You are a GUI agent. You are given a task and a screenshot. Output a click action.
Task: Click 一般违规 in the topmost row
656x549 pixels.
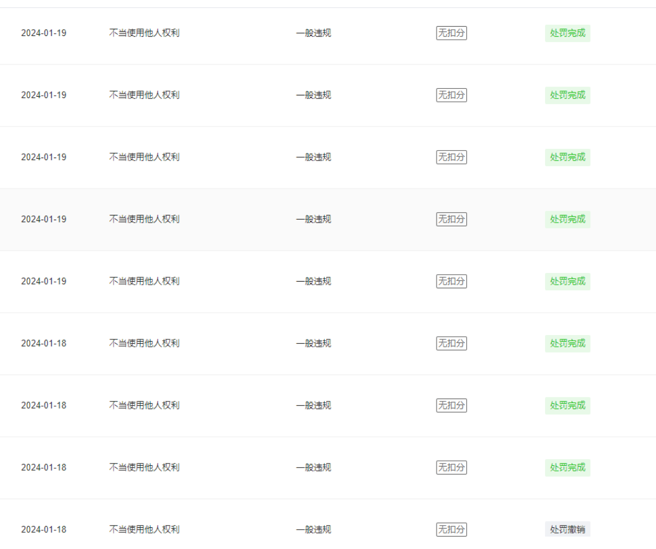pos(313,33)
